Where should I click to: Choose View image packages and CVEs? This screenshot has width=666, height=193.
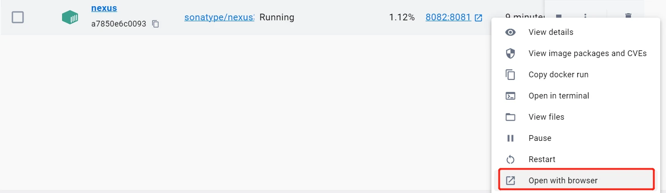[588, 53]
